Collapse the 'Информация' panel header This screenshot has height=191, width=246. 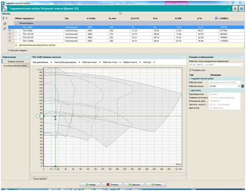(x=27, y=57)
